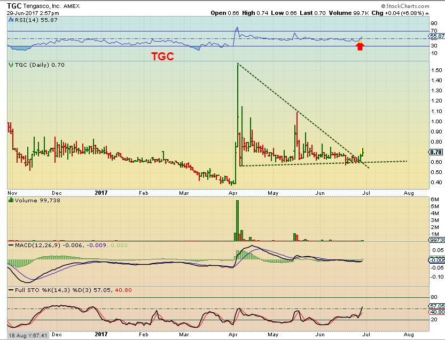
Task: Click the 2017 label under price chart
Action: click(101, 193)
